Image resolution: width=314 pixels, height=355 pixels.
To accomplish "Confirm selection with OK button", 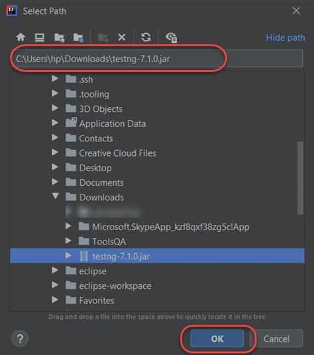I will (217, 338).
